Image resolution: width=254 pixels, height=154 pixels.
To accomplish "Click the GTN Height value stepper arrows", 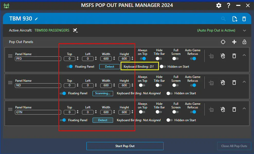I will click(132, 112).
